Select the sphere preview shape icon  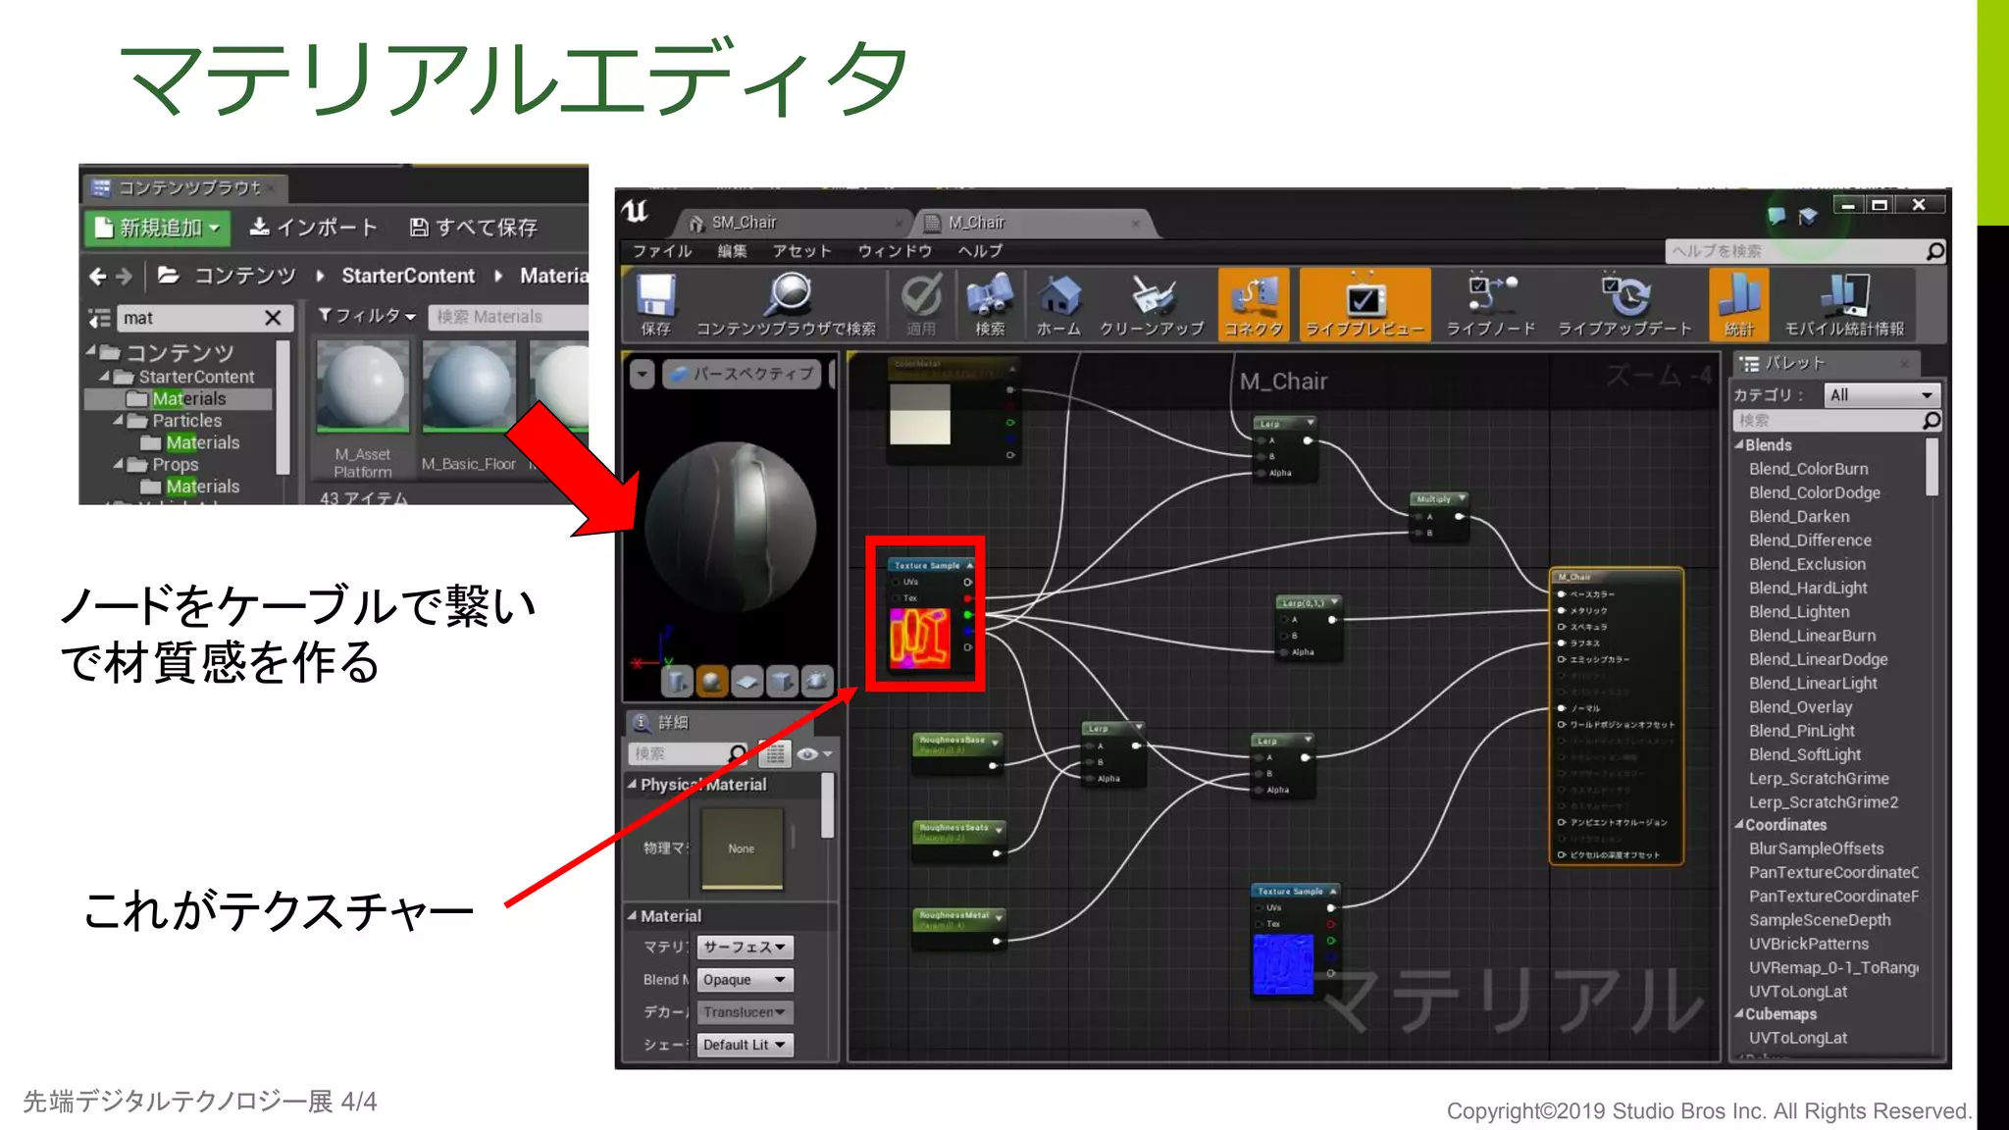[712, 680]
